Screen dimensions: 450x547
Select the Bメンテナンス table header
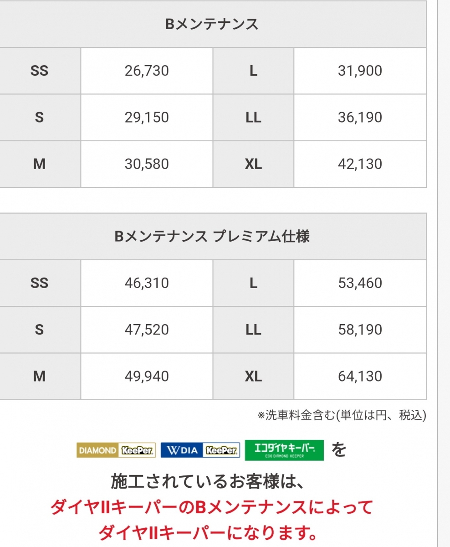click(x=212, y=24)
